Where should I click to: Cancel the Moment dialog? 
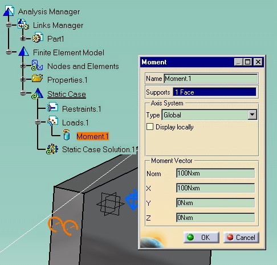tap(241, 237)
